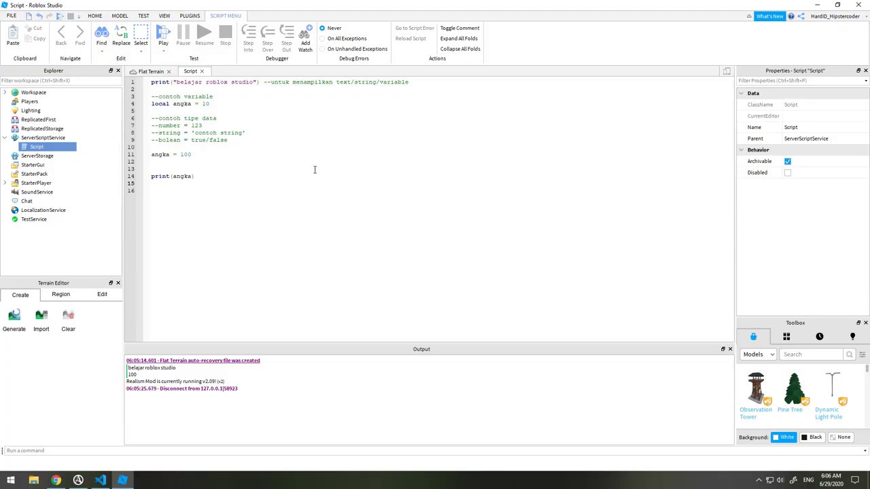The image size is (870, 489).
Task: Open the Toolbox Marketplace bag tab
Action: coord(753,337)
